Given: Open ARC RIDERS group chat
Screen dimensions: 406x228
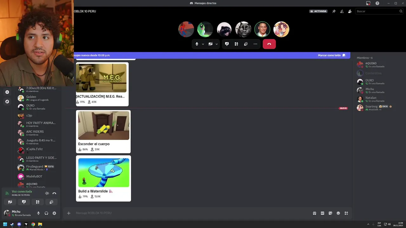Looking at the screenshot, I should coord(38,133).
